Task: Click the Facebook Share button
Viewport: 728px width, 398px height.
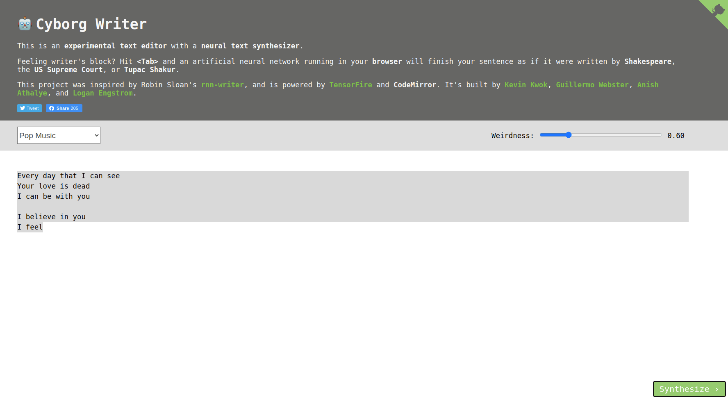Action: click(64, 108)
